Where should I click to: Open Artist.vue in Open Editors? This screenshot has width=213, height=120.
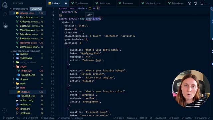point(28,22)
